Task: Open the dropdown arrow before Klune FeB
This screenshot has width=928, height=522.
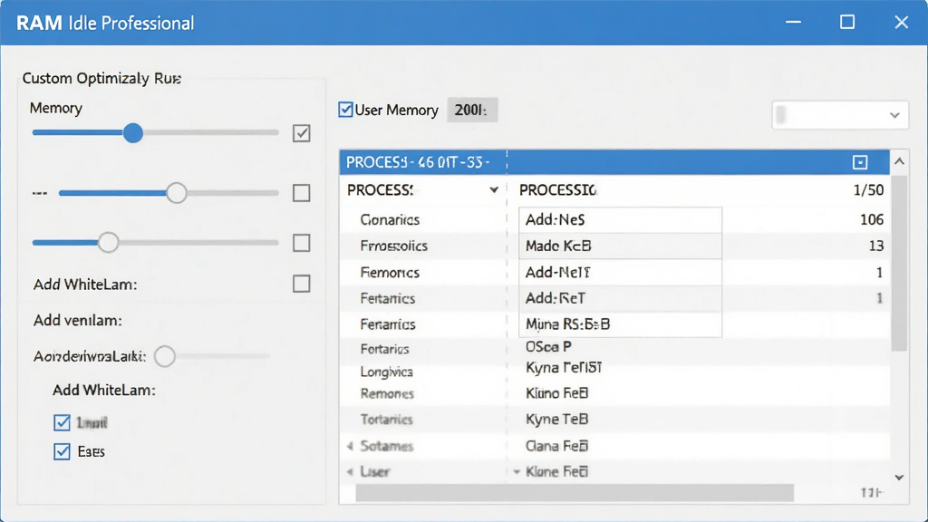Action: tap(517, 471)
